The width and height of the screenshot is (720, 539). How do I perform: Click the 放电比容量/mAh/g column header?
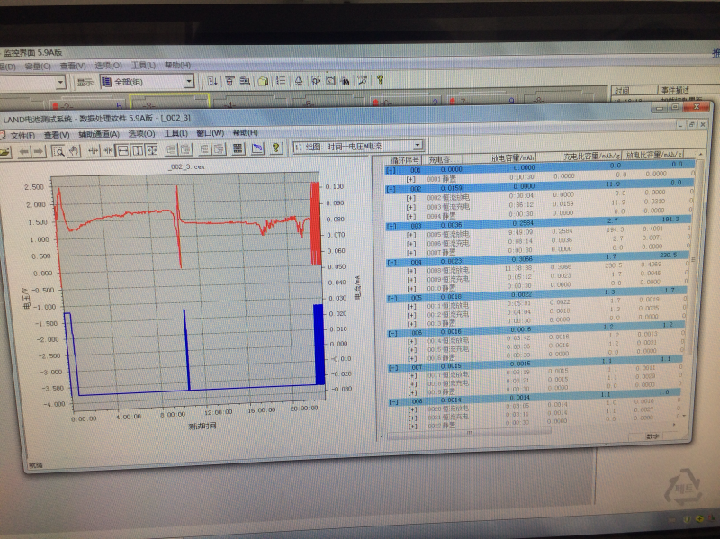[x=654, y=155]
